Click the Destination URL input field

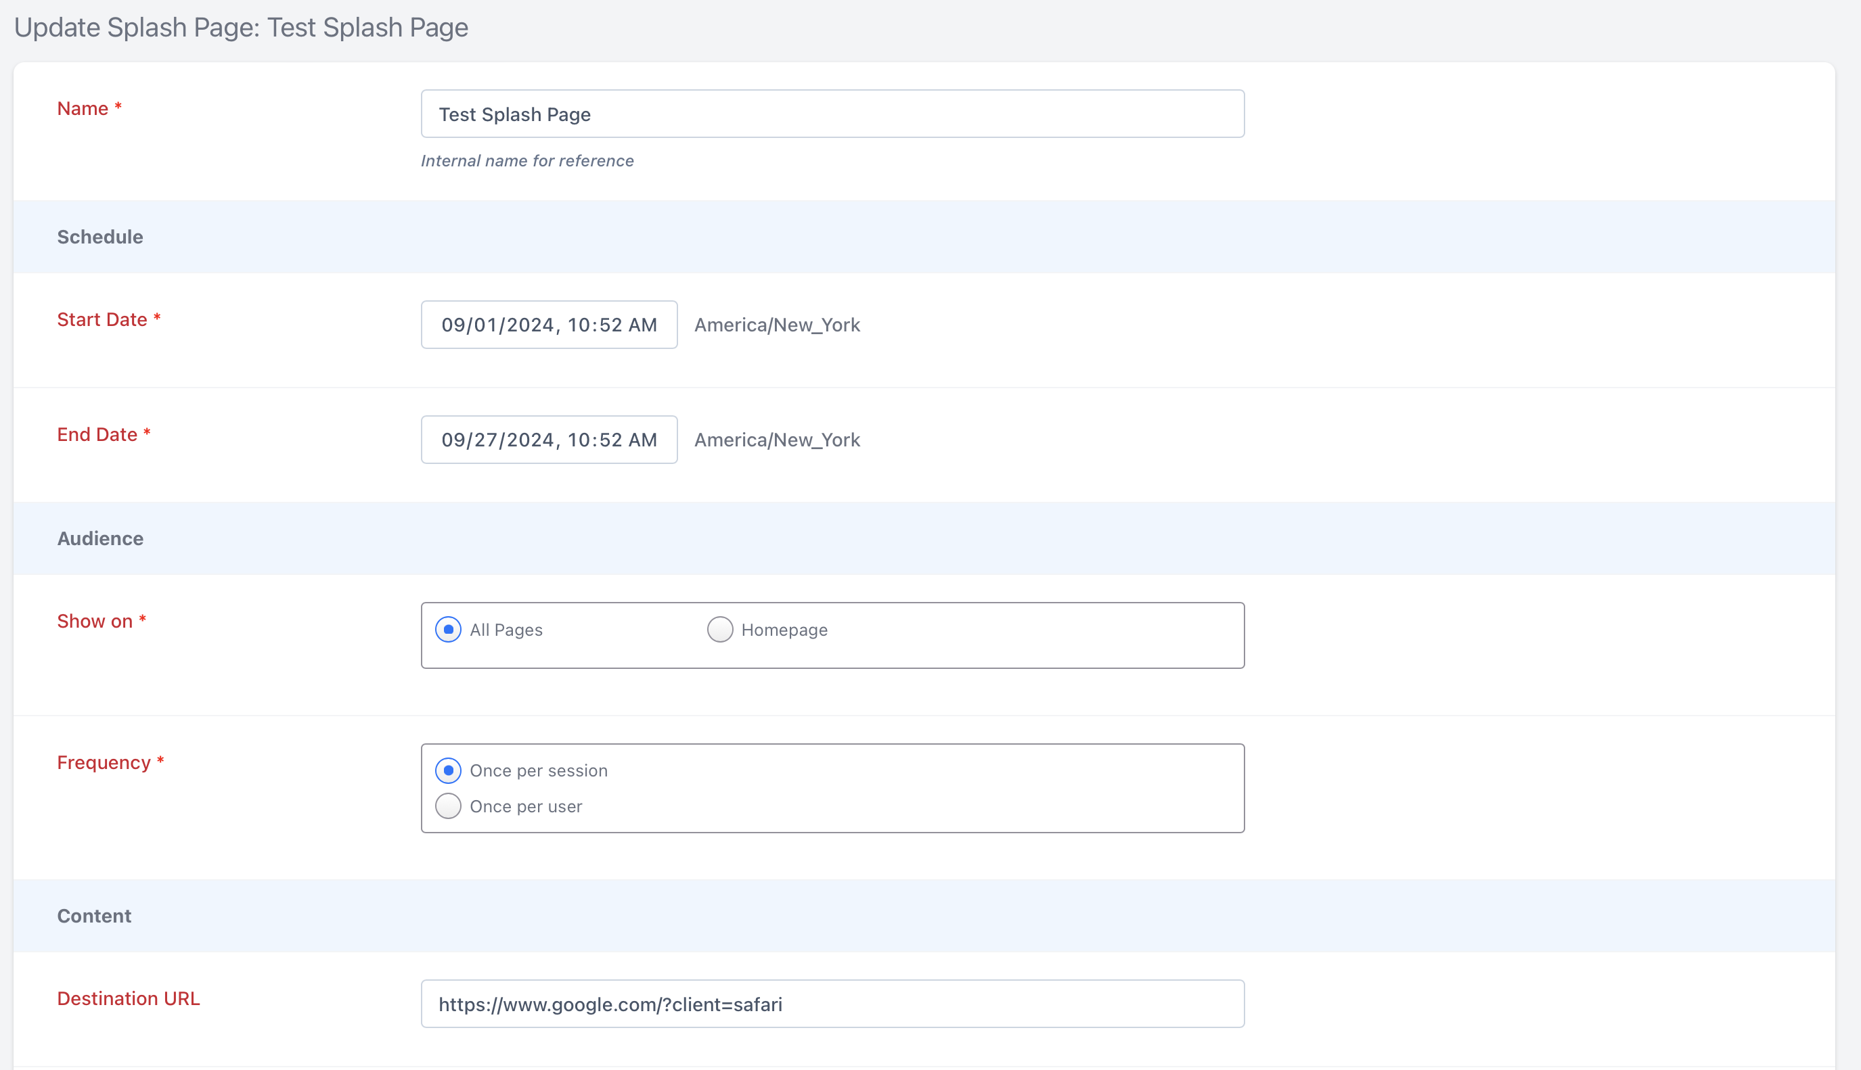(832, 1004)
